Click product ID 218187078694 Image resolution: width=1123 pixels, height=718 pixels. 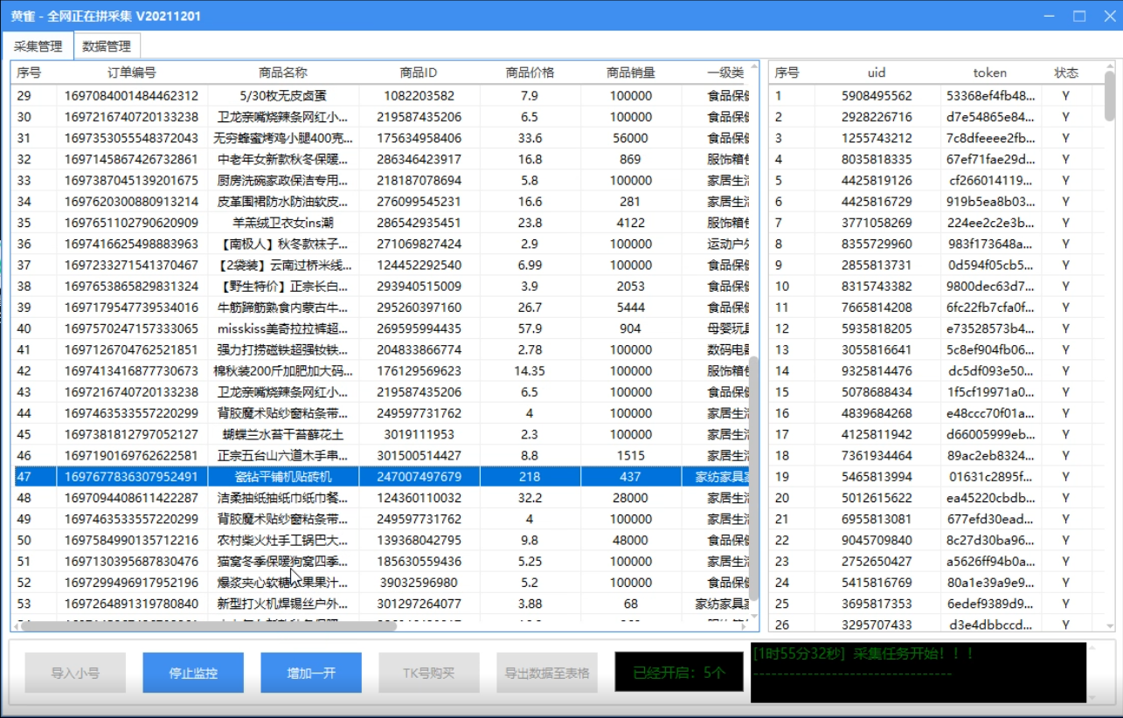[x=419, y=180]
